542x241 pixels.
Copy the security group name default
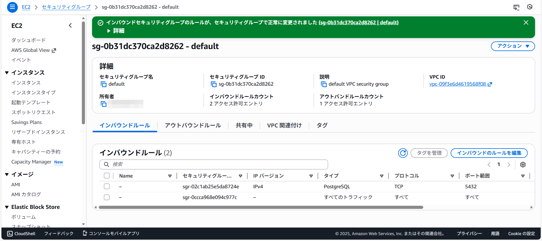pos(104,84)
